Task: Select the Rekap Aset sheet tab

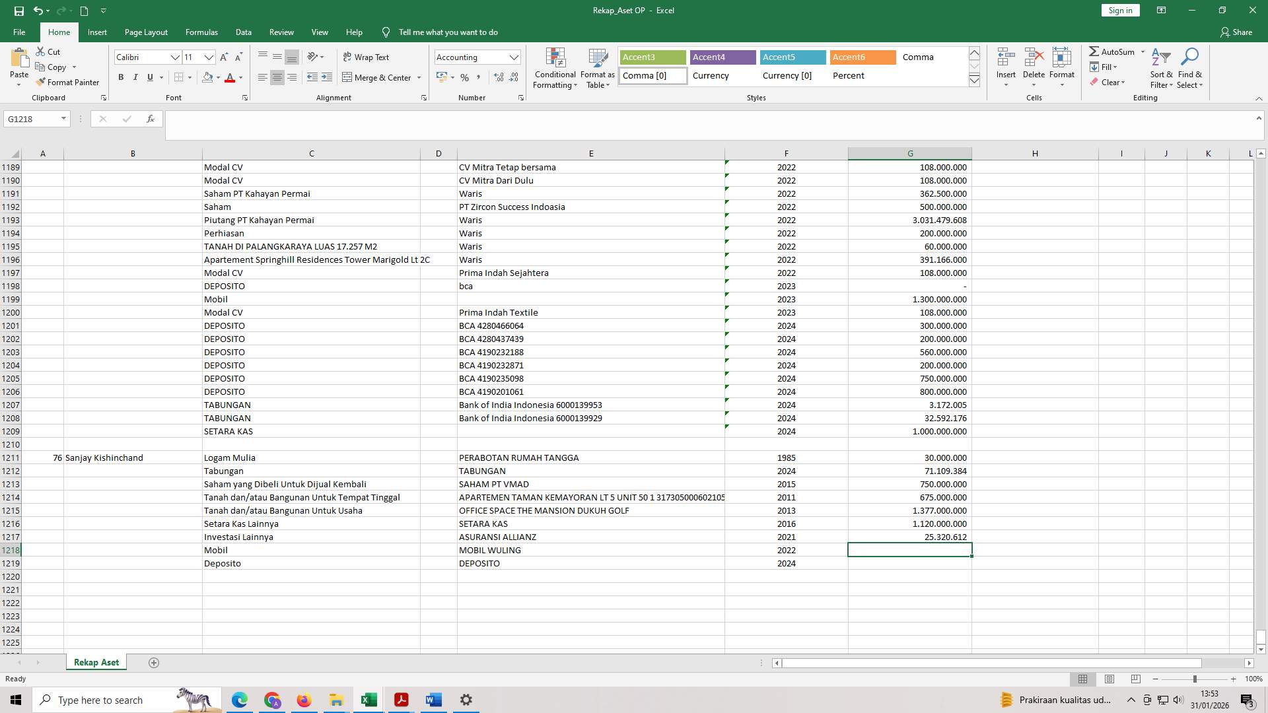Action: (96, 662)
